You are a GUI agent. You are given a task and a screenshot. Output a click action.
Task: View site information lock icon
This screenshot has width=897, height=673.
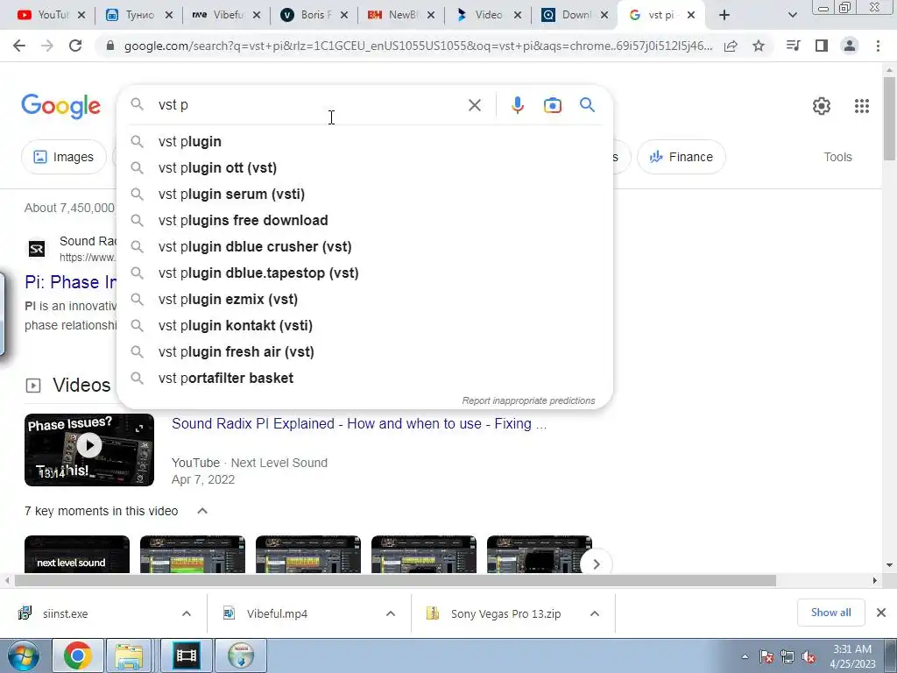[110, 46]
